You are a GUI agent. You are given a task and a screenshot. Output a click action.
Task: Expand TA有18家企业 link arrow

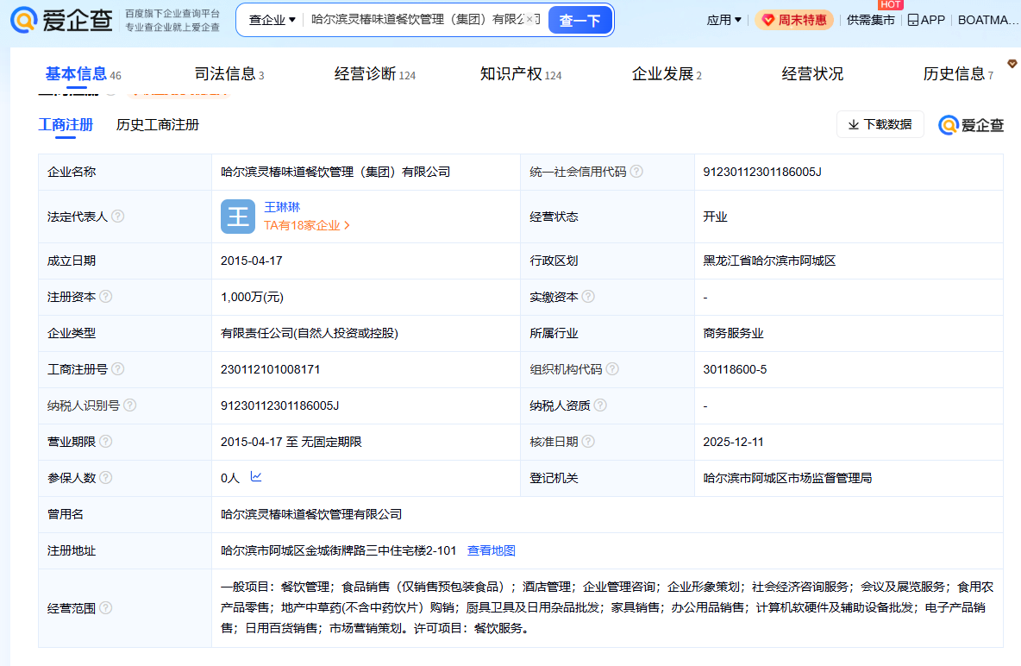pos(347,226)
